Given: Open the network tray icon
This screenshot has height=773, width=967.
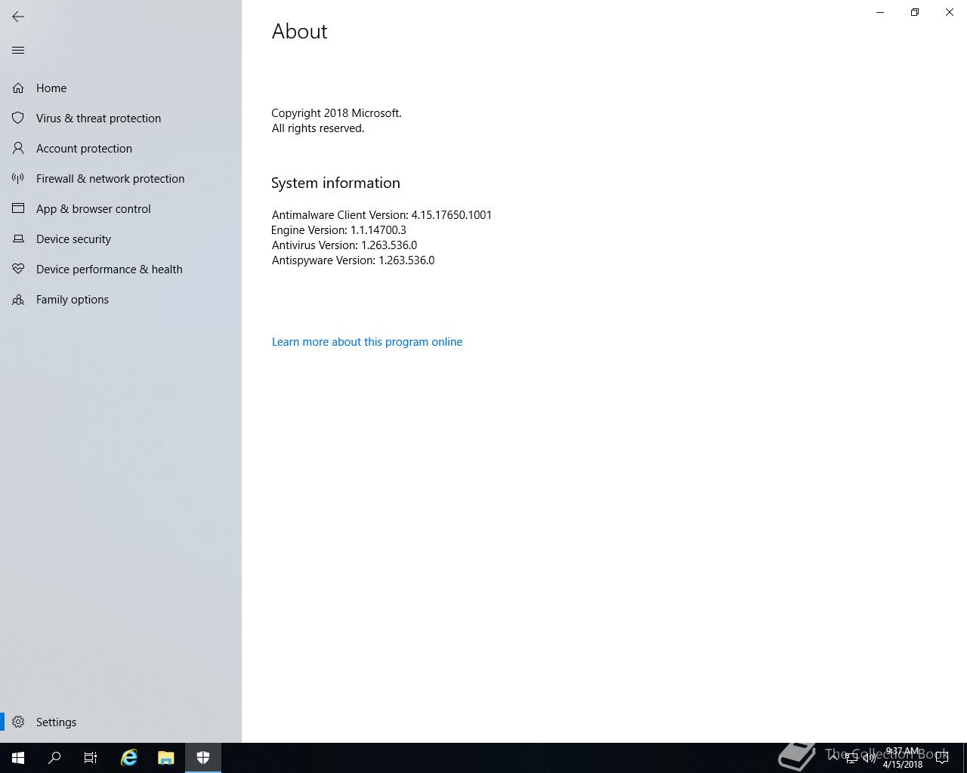Looking at the screenshot, I should 851,758.
